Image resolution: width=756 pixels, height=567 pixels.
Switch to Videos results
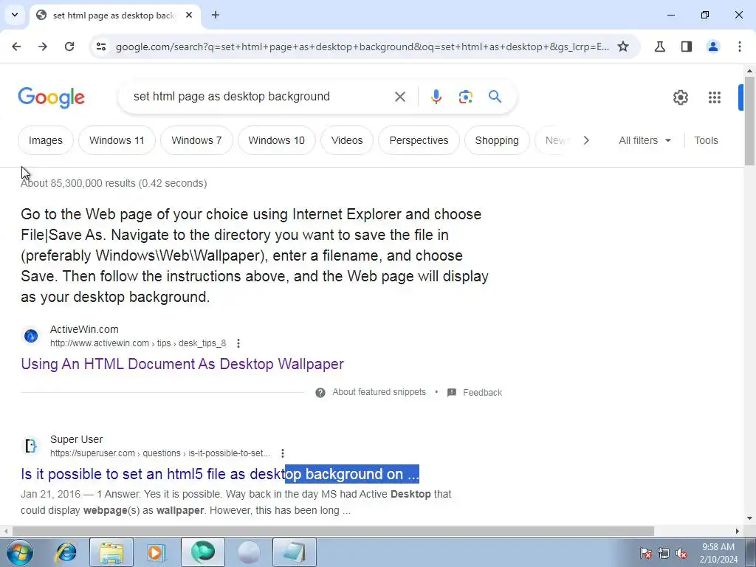click(x=347, y=140)
